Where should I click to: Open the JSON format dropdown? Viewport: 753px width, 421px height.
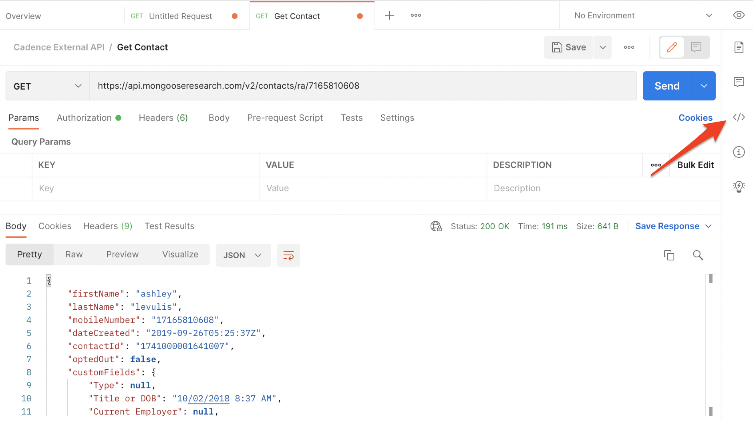(243, 255)
